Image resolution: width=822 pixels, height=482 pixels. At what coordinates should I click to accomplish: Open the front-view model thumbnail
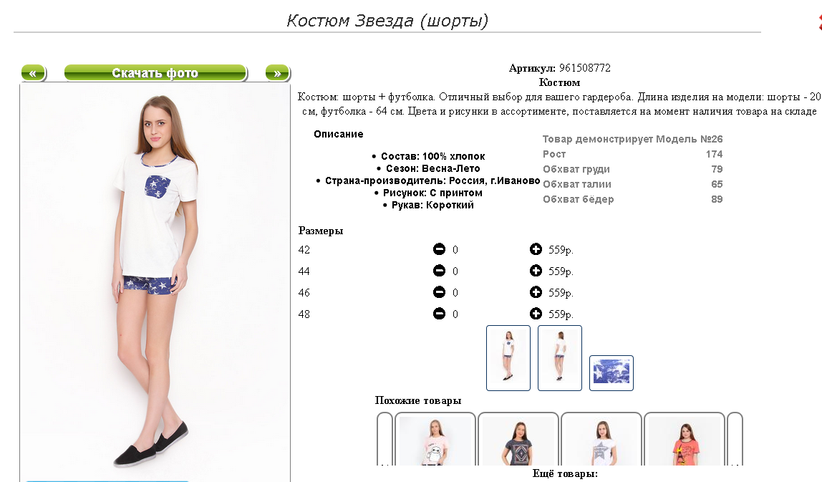(x=508, y=358)
